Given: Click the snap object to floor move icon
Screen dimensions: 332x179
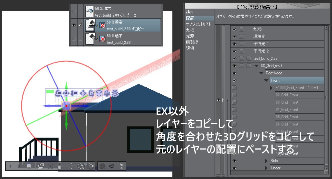Looking at the screenshot, I should click(115, 93).
